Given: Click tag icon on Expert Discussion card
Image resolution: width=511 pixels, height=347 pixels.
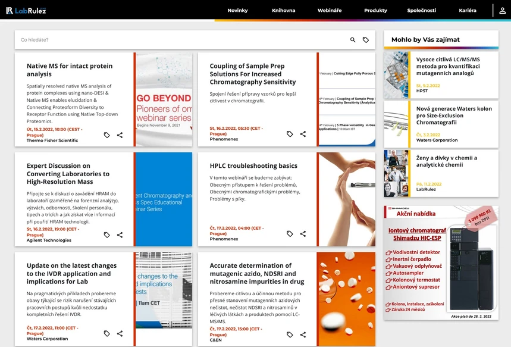Looking at the screenshot, I should pos(106,235).
